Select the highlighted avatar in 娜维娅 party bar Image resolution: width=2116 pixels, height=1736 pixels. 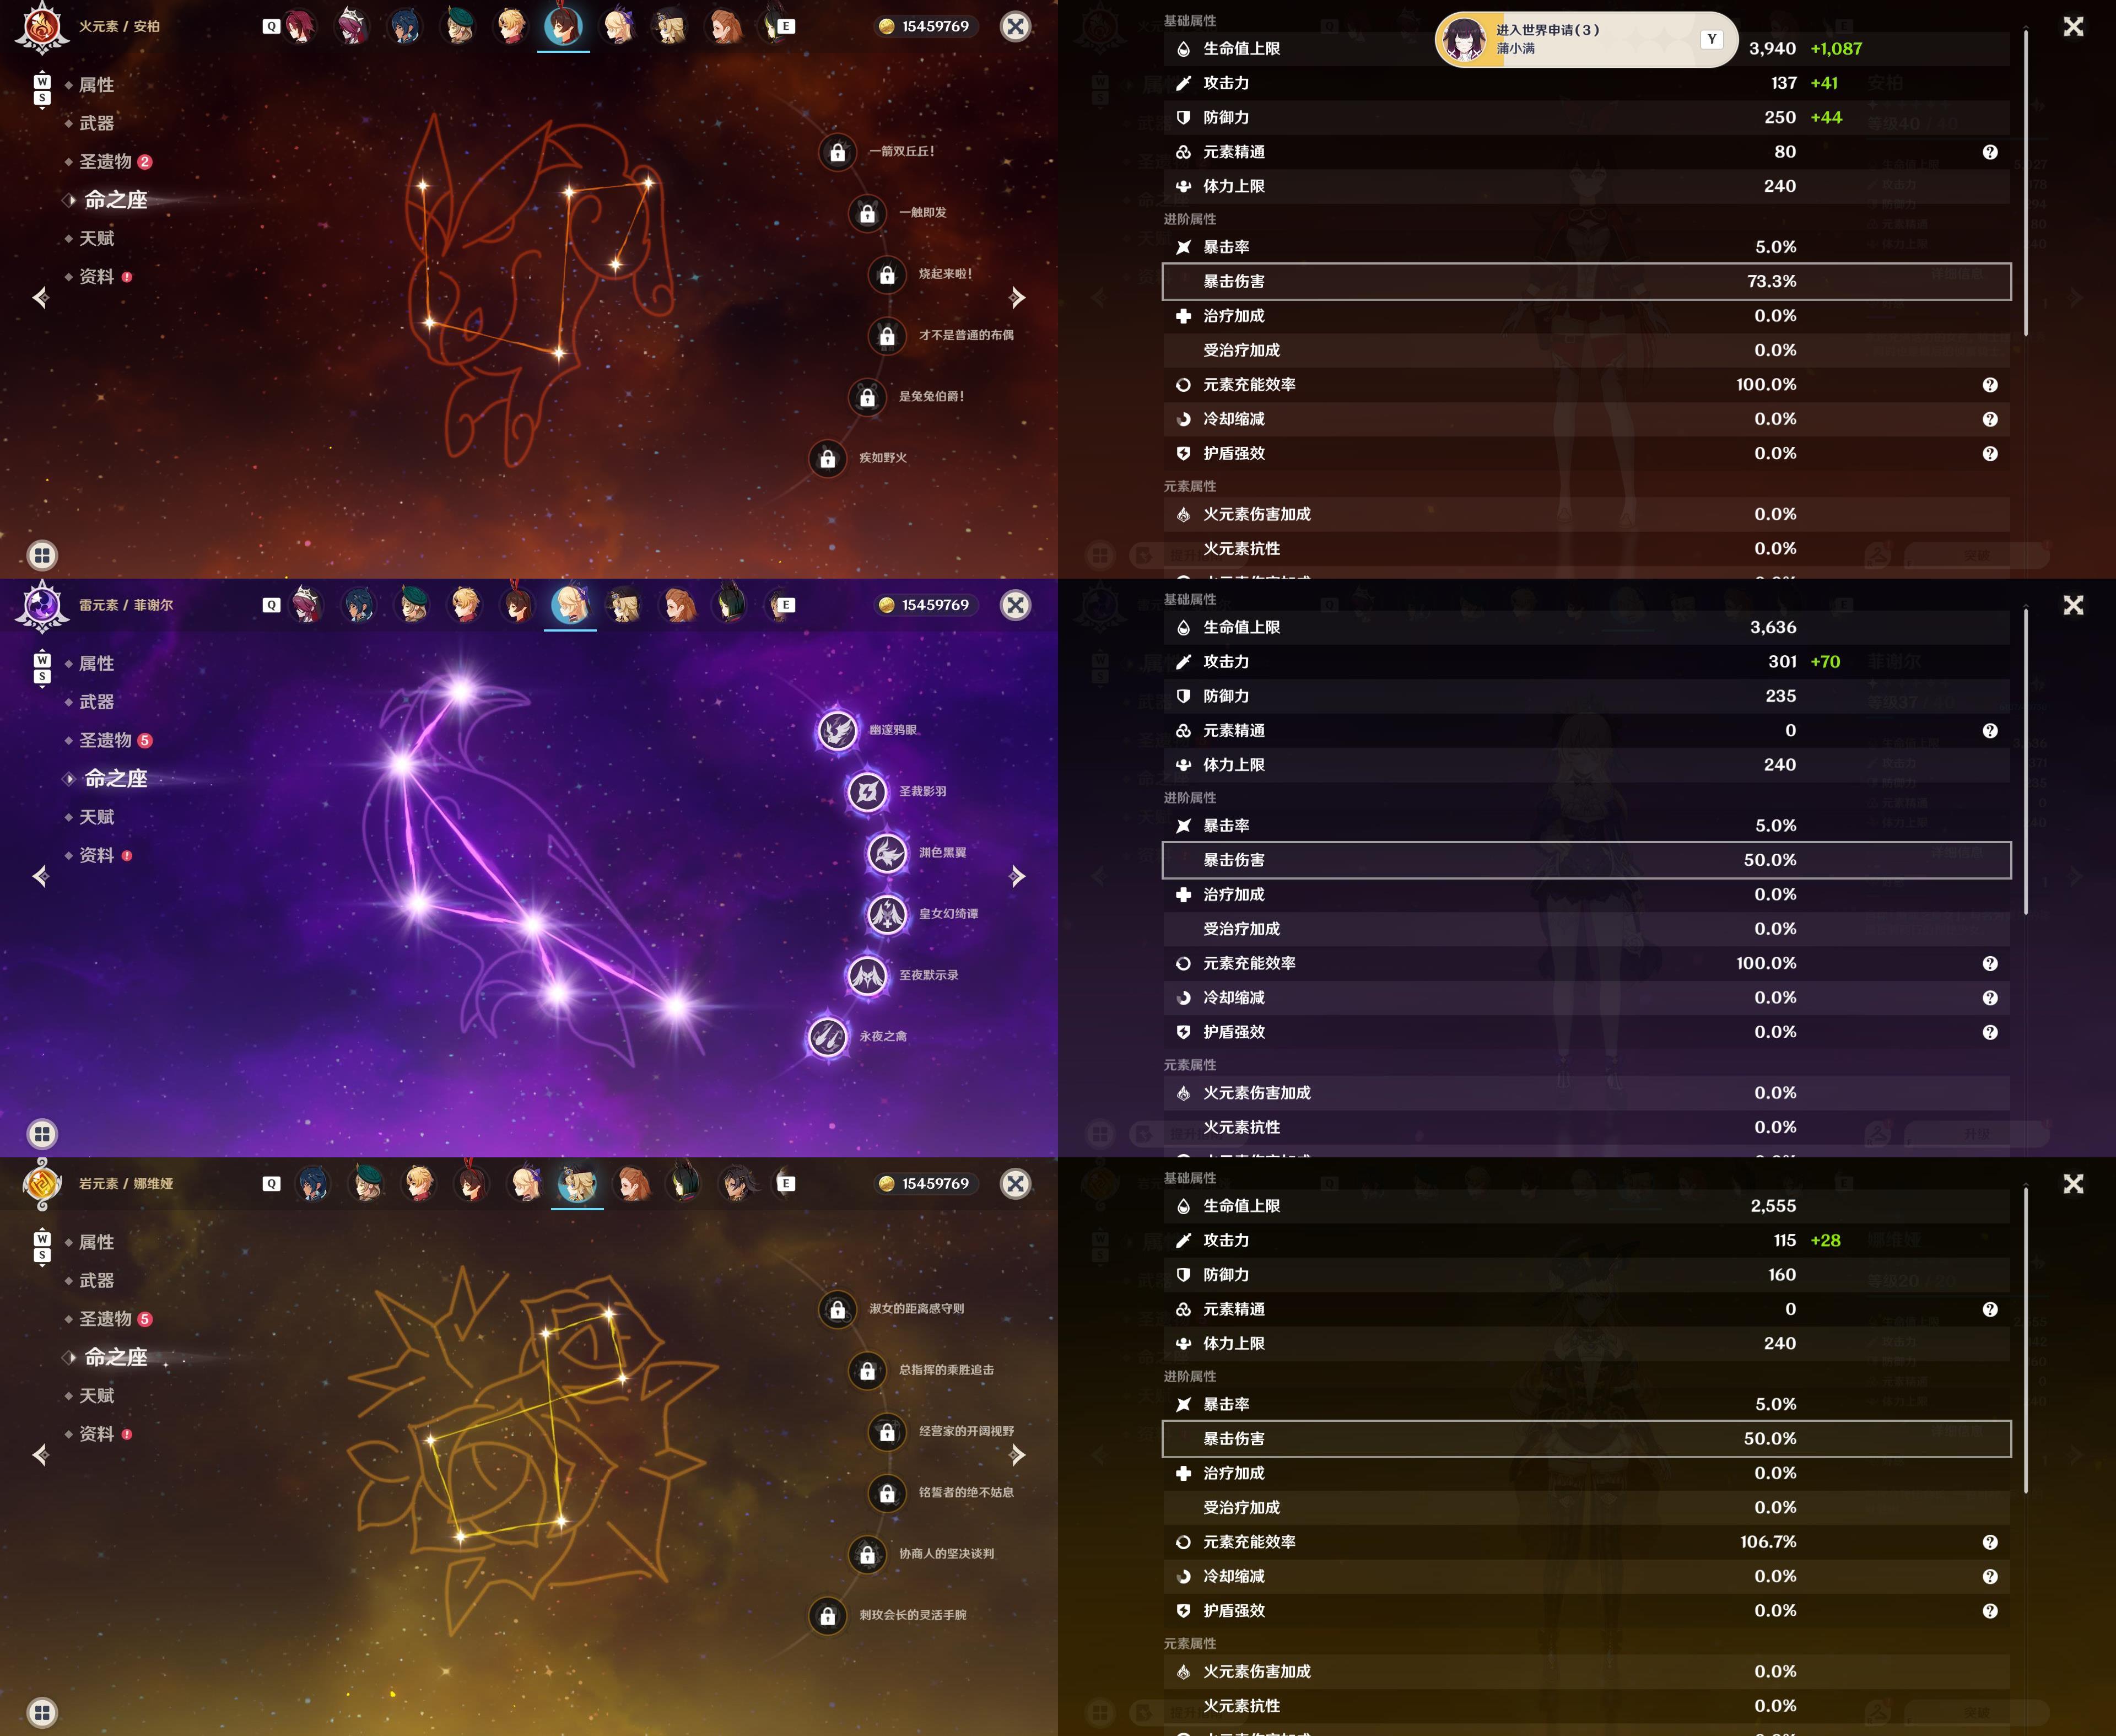pos(577,1184)
